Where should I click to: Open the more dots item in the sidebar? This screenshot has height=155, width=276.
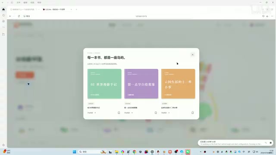click(x=3, y=27)
